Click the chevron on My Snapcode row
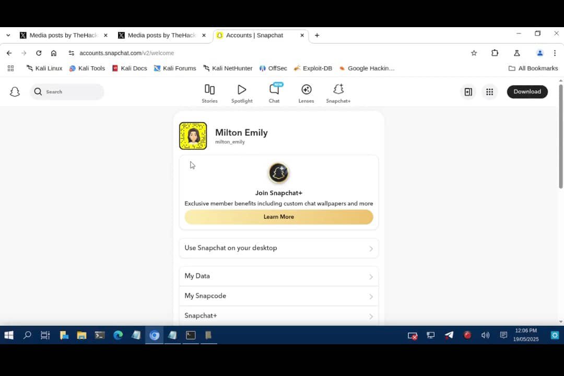Screen dimensions: 564x376 click(371, 297)
